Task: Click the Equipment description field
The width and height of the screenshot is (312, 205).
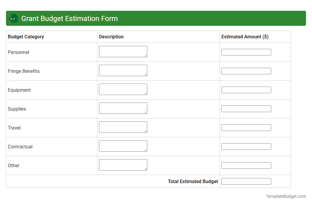Action: [x=123, y=89]
